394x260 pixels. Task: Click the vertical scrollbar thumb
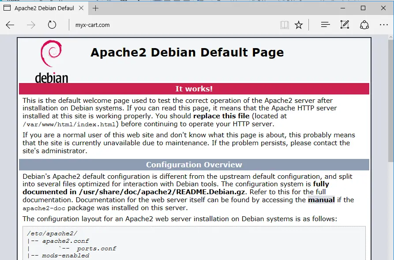391,101
